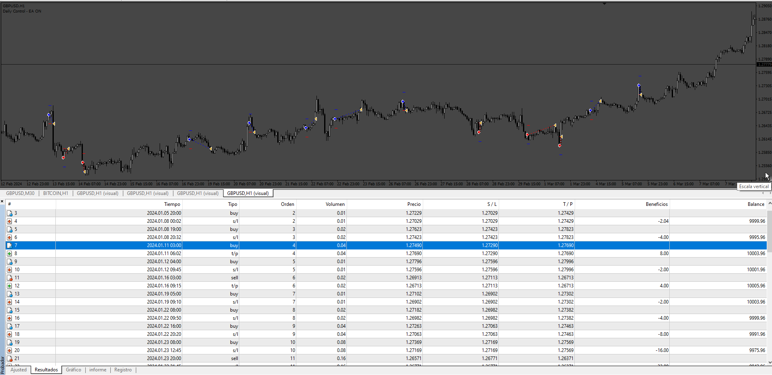Switch to the GBPUSD,M30 chart tab

[x=20, y=193]
